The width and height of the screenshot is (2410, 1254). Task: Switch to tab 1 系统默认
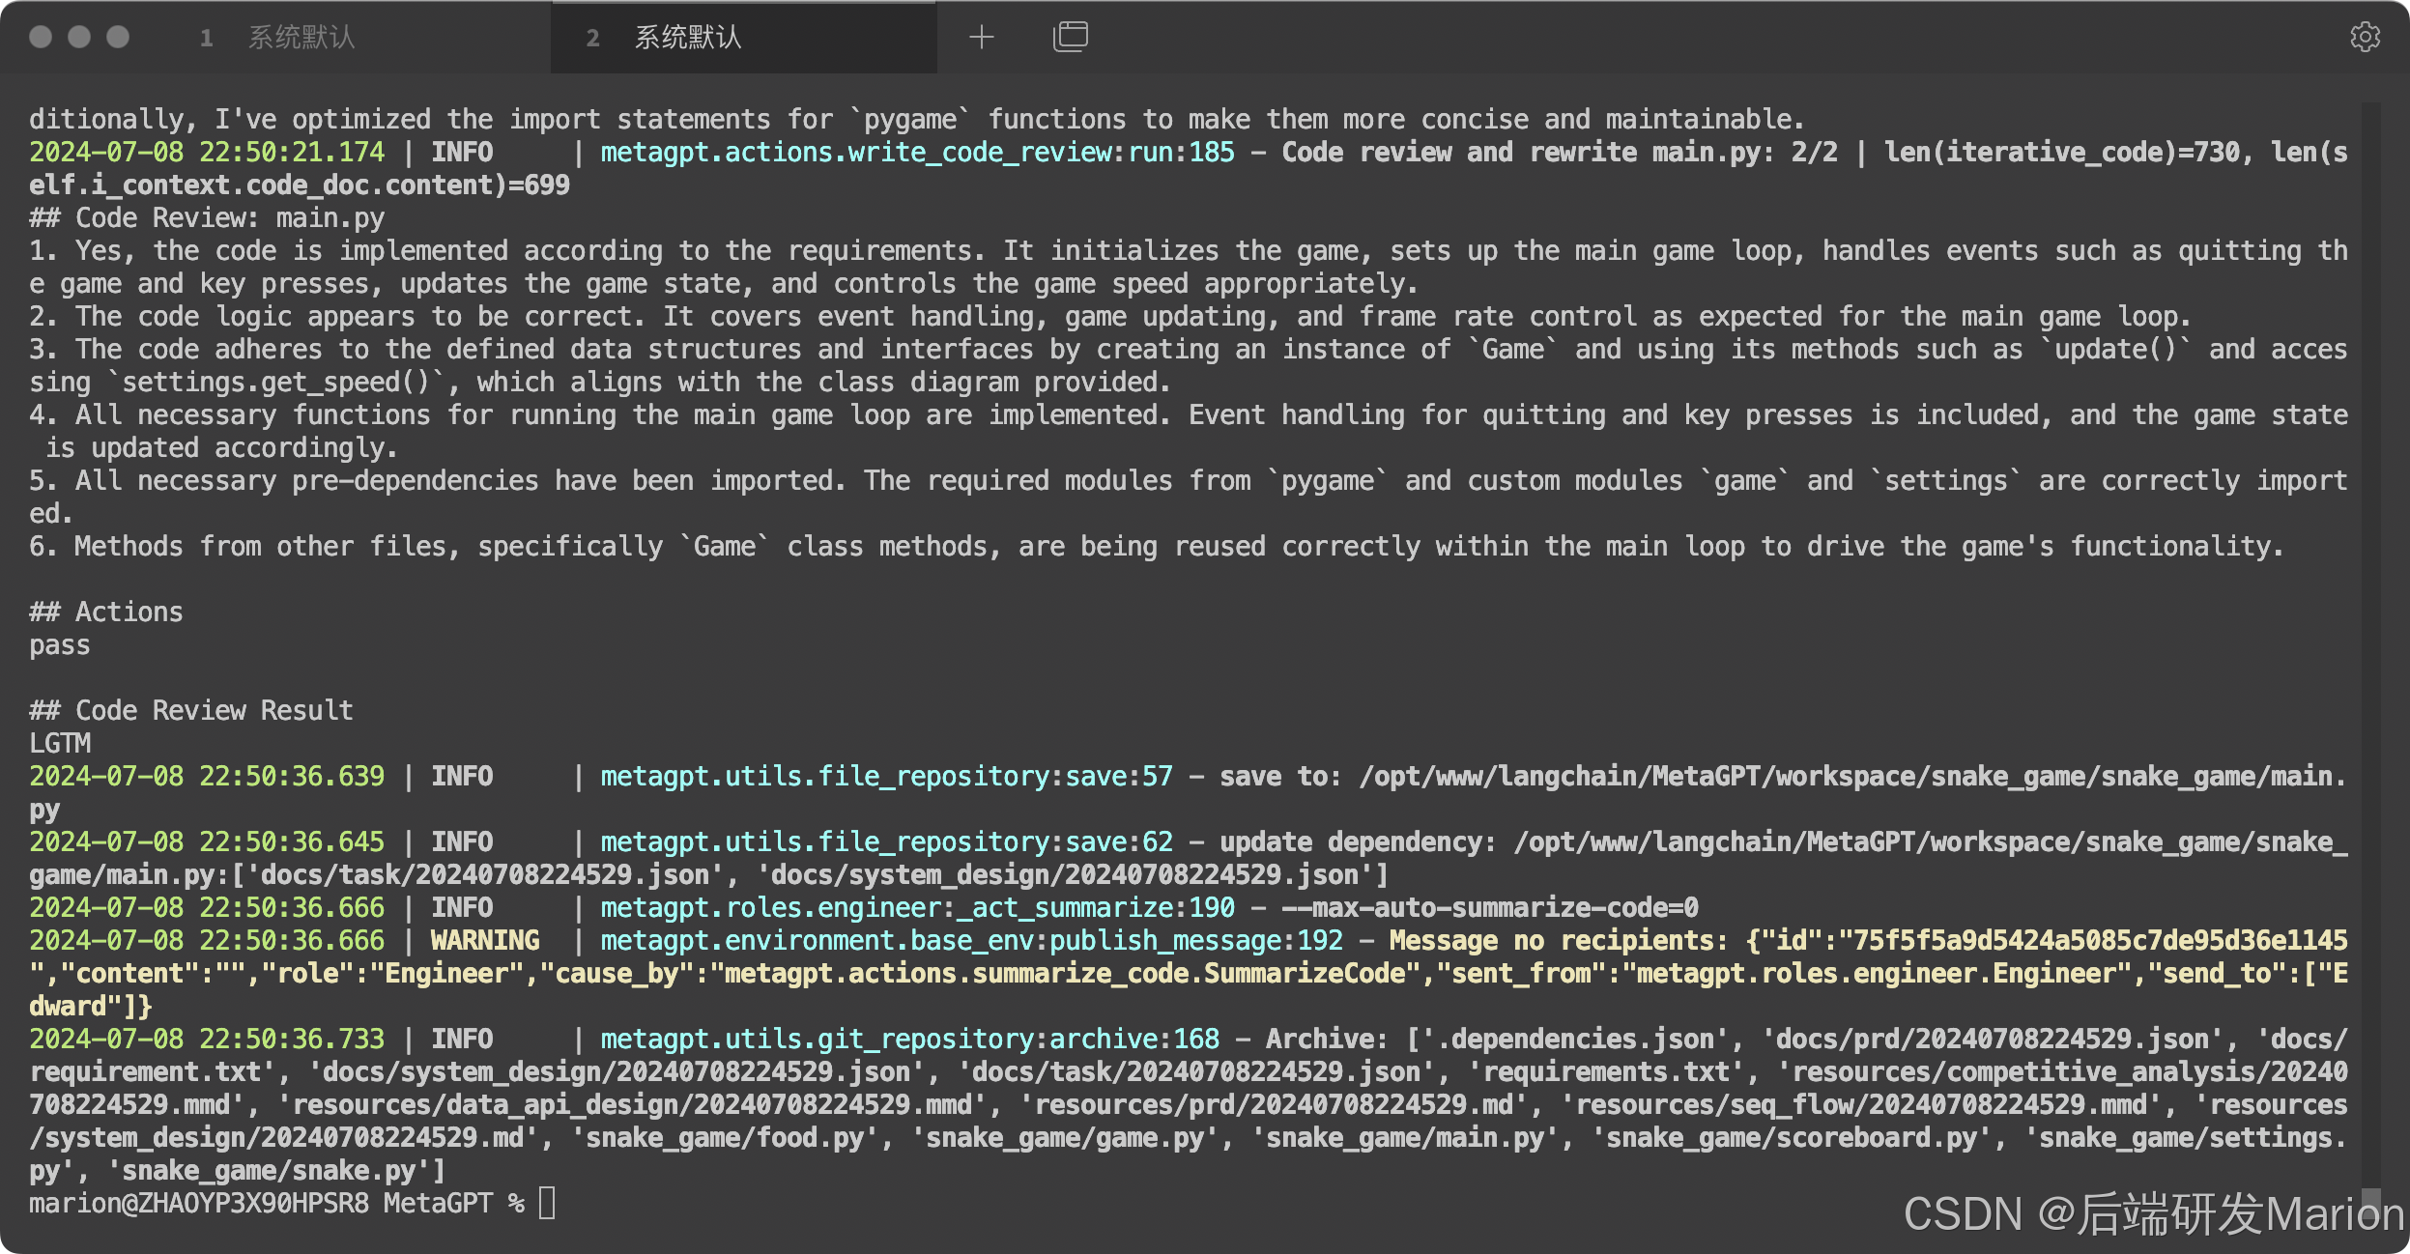301,38
